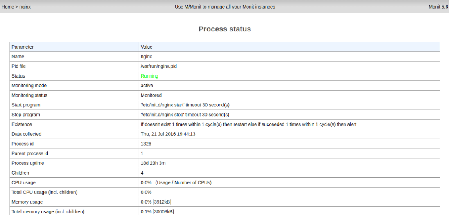Click the 'Value' column header
The image size is (449, 215).
(x=289, y=47)
